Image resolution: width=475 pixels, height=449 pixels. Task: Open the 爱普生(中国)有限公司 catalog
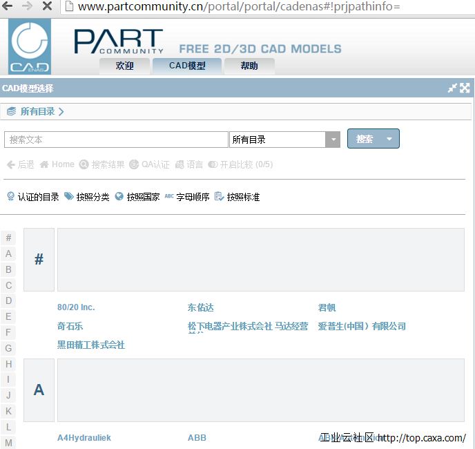coord(362,326)
